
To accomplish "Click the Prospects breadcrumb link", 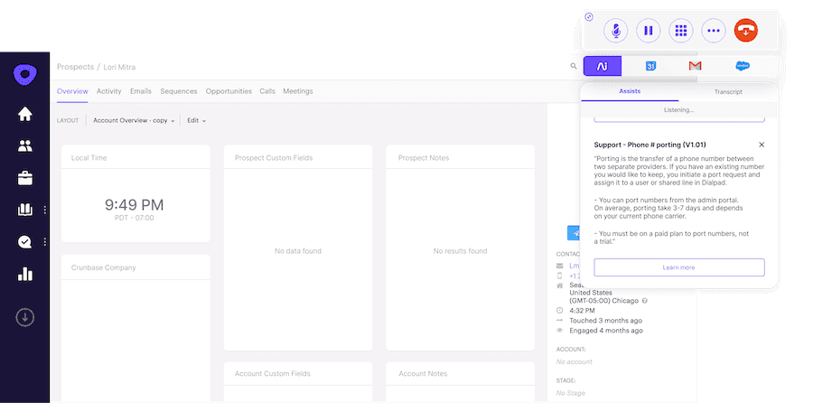I will 75,67.
